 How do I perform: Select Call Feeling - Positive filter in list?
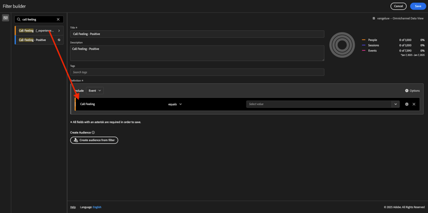(x=39, y=40)
